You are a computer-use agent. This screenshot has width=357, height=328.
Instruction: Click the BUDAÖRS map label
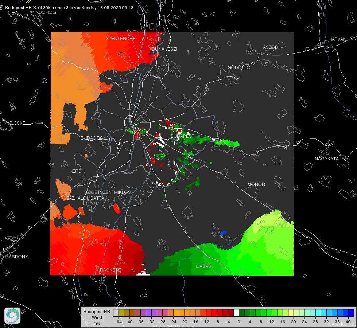pyautogui.click(x=92, y=138)
